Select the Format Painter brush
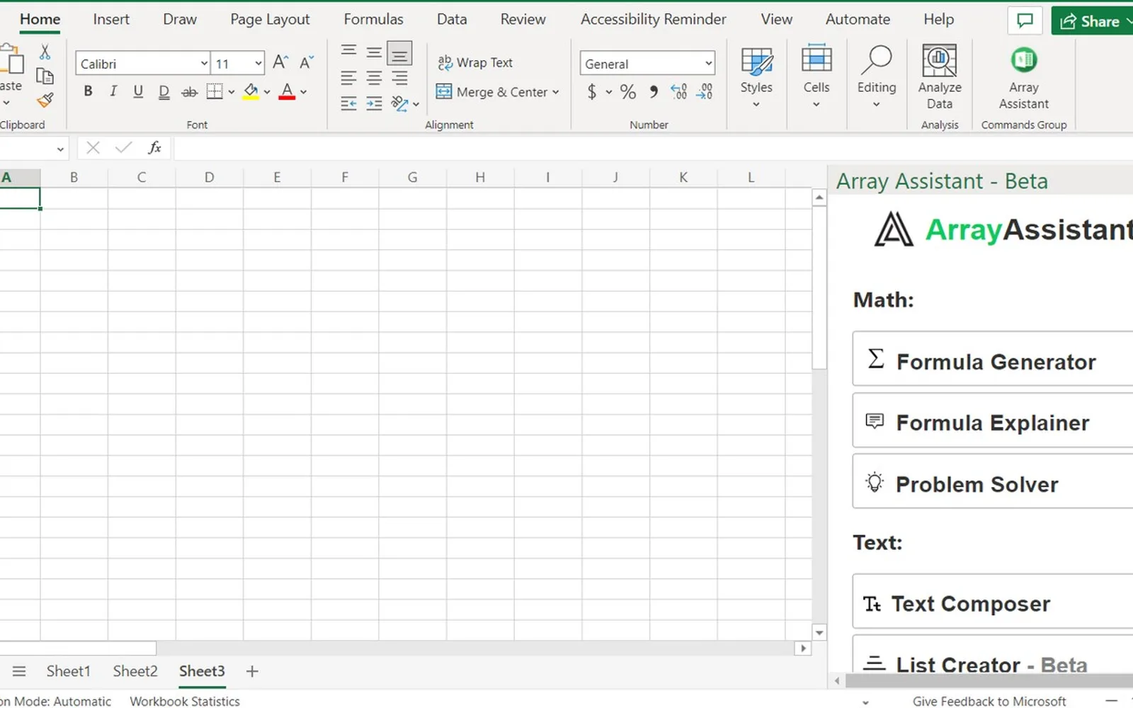 pyautogui.click(x=45, y=101)
